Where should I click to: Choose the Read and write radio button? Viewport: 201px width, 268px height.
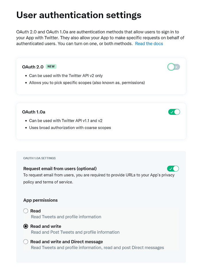(x=26, y=226)
